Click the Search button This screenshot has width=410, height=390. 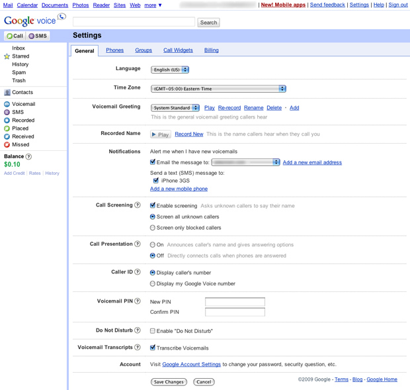209,23
